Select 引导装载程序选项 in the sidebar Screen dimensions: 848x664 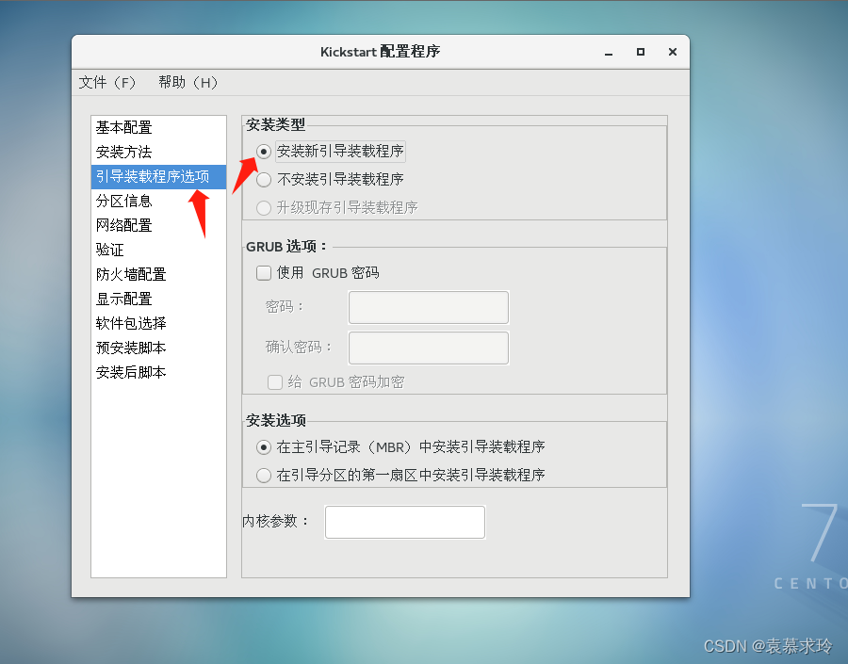[158, 177]
